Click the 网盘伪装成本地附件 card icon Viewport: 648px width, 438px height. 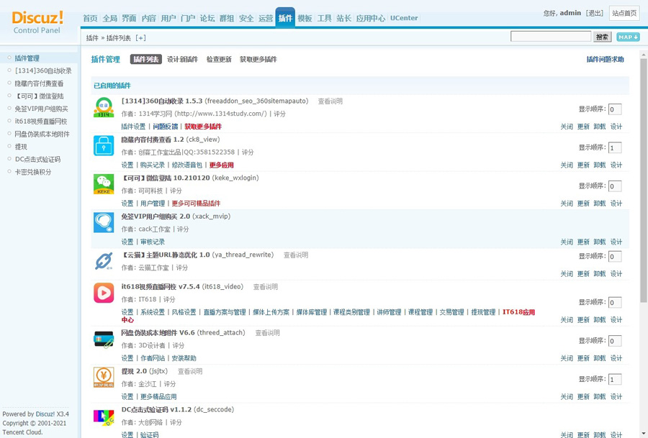pyautogui.click(x=104, y=339)
